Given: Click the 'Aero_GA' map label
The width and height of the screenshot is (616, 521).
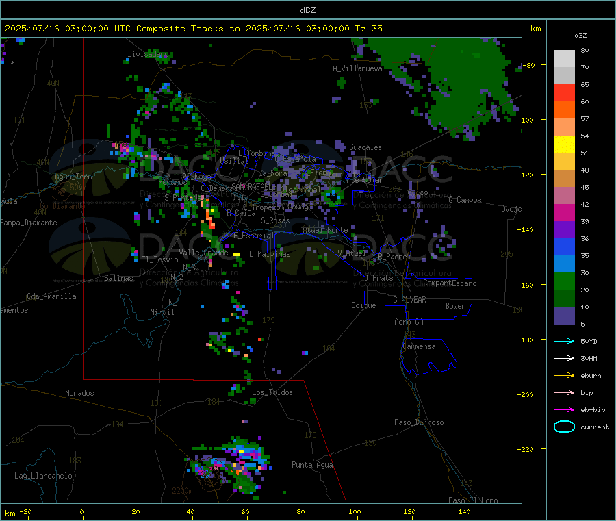Looking at the screenshot, I should pos(409,322).
